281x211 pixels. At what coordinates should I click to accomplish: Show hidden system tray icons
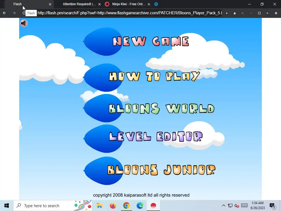[x=223, y=206]
